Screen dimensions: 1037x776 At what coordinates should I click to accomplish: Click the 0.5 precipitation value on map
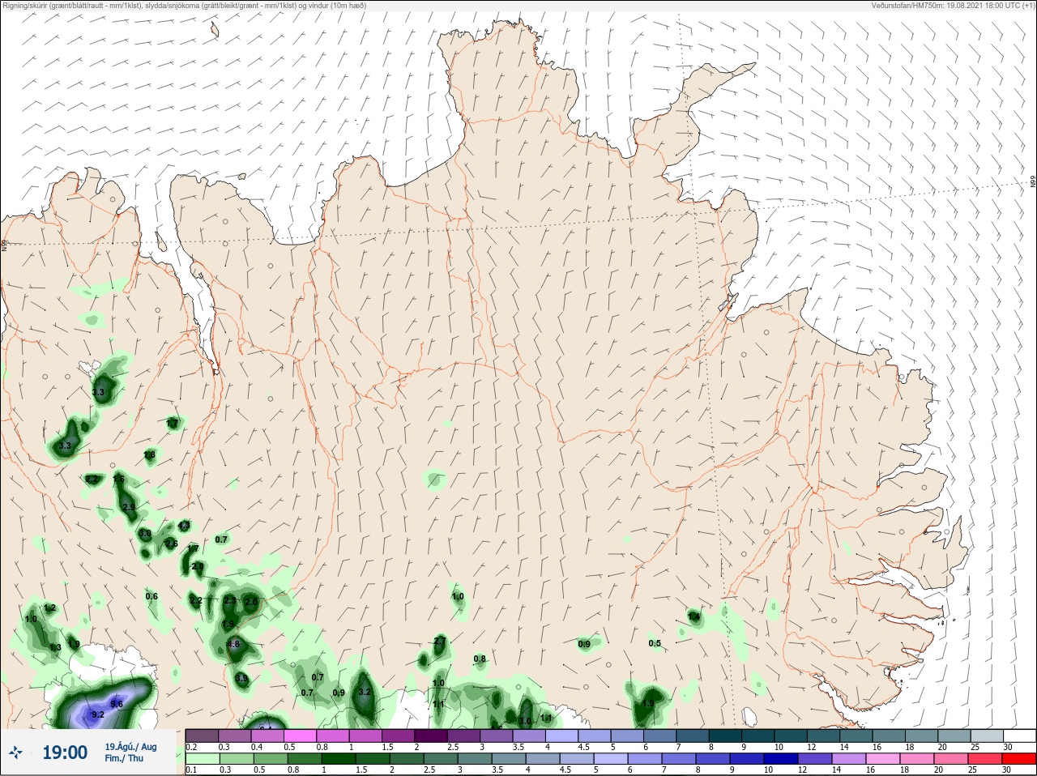point(655,644)
